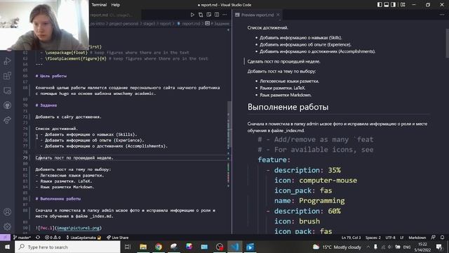Click the '# Выполнение работы' heading in editor
Image resolution: width=449 pixels, height=253 pixels.
pos(58,198)
